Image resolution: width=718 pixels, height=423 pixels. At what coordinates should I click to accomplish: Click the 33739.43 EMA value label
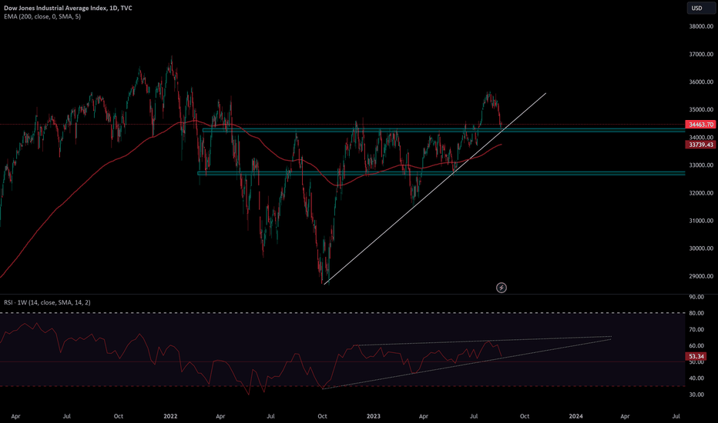click(700, 145)
